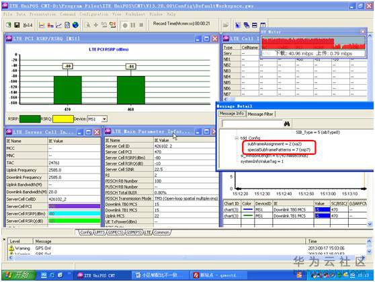Start recording with the round record button

pos(125,25)
